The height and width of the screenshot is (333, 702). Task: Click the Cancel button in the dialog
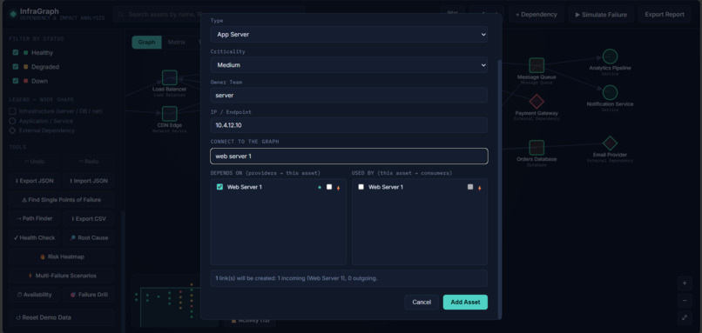pyautogui.click(x=422, y=303)
